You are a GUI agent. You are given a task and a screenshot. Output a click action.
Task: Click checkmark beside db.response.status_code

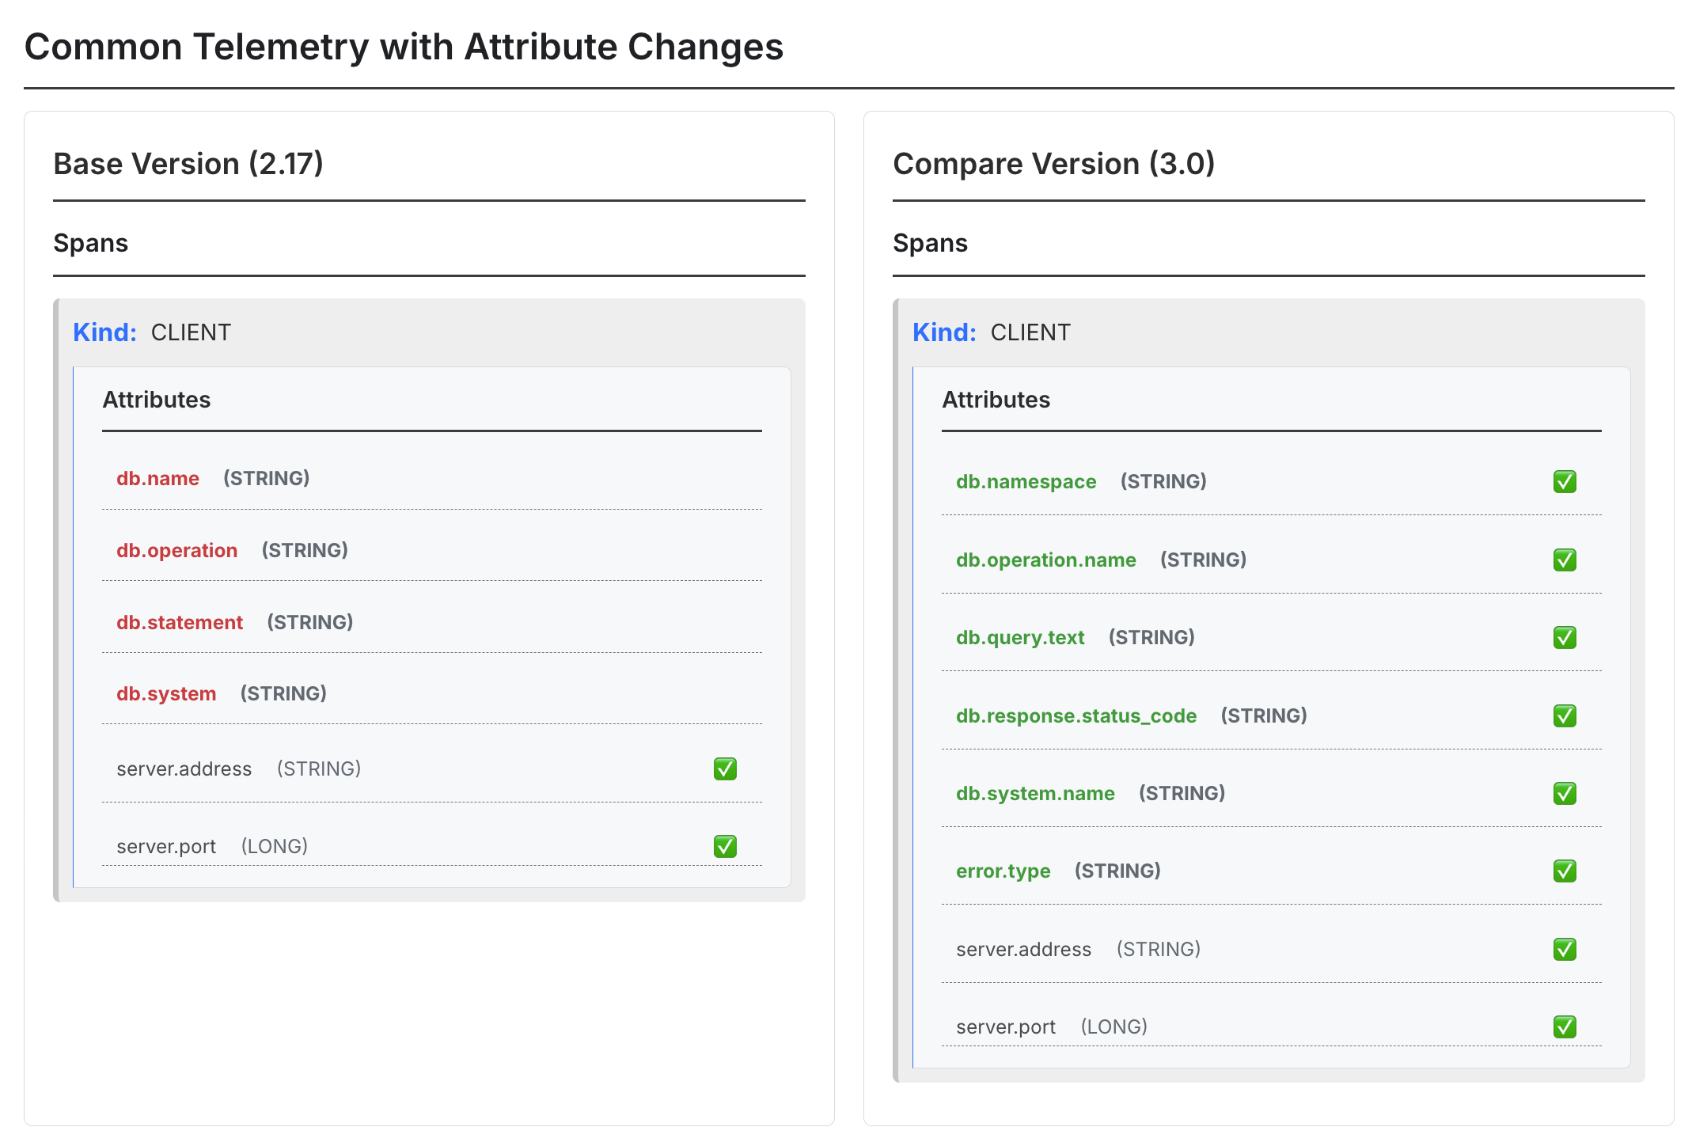click(x=1564, y=715)
